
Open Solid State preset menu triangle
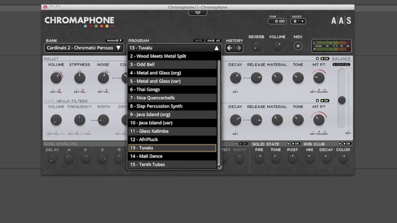click(288, 144)
